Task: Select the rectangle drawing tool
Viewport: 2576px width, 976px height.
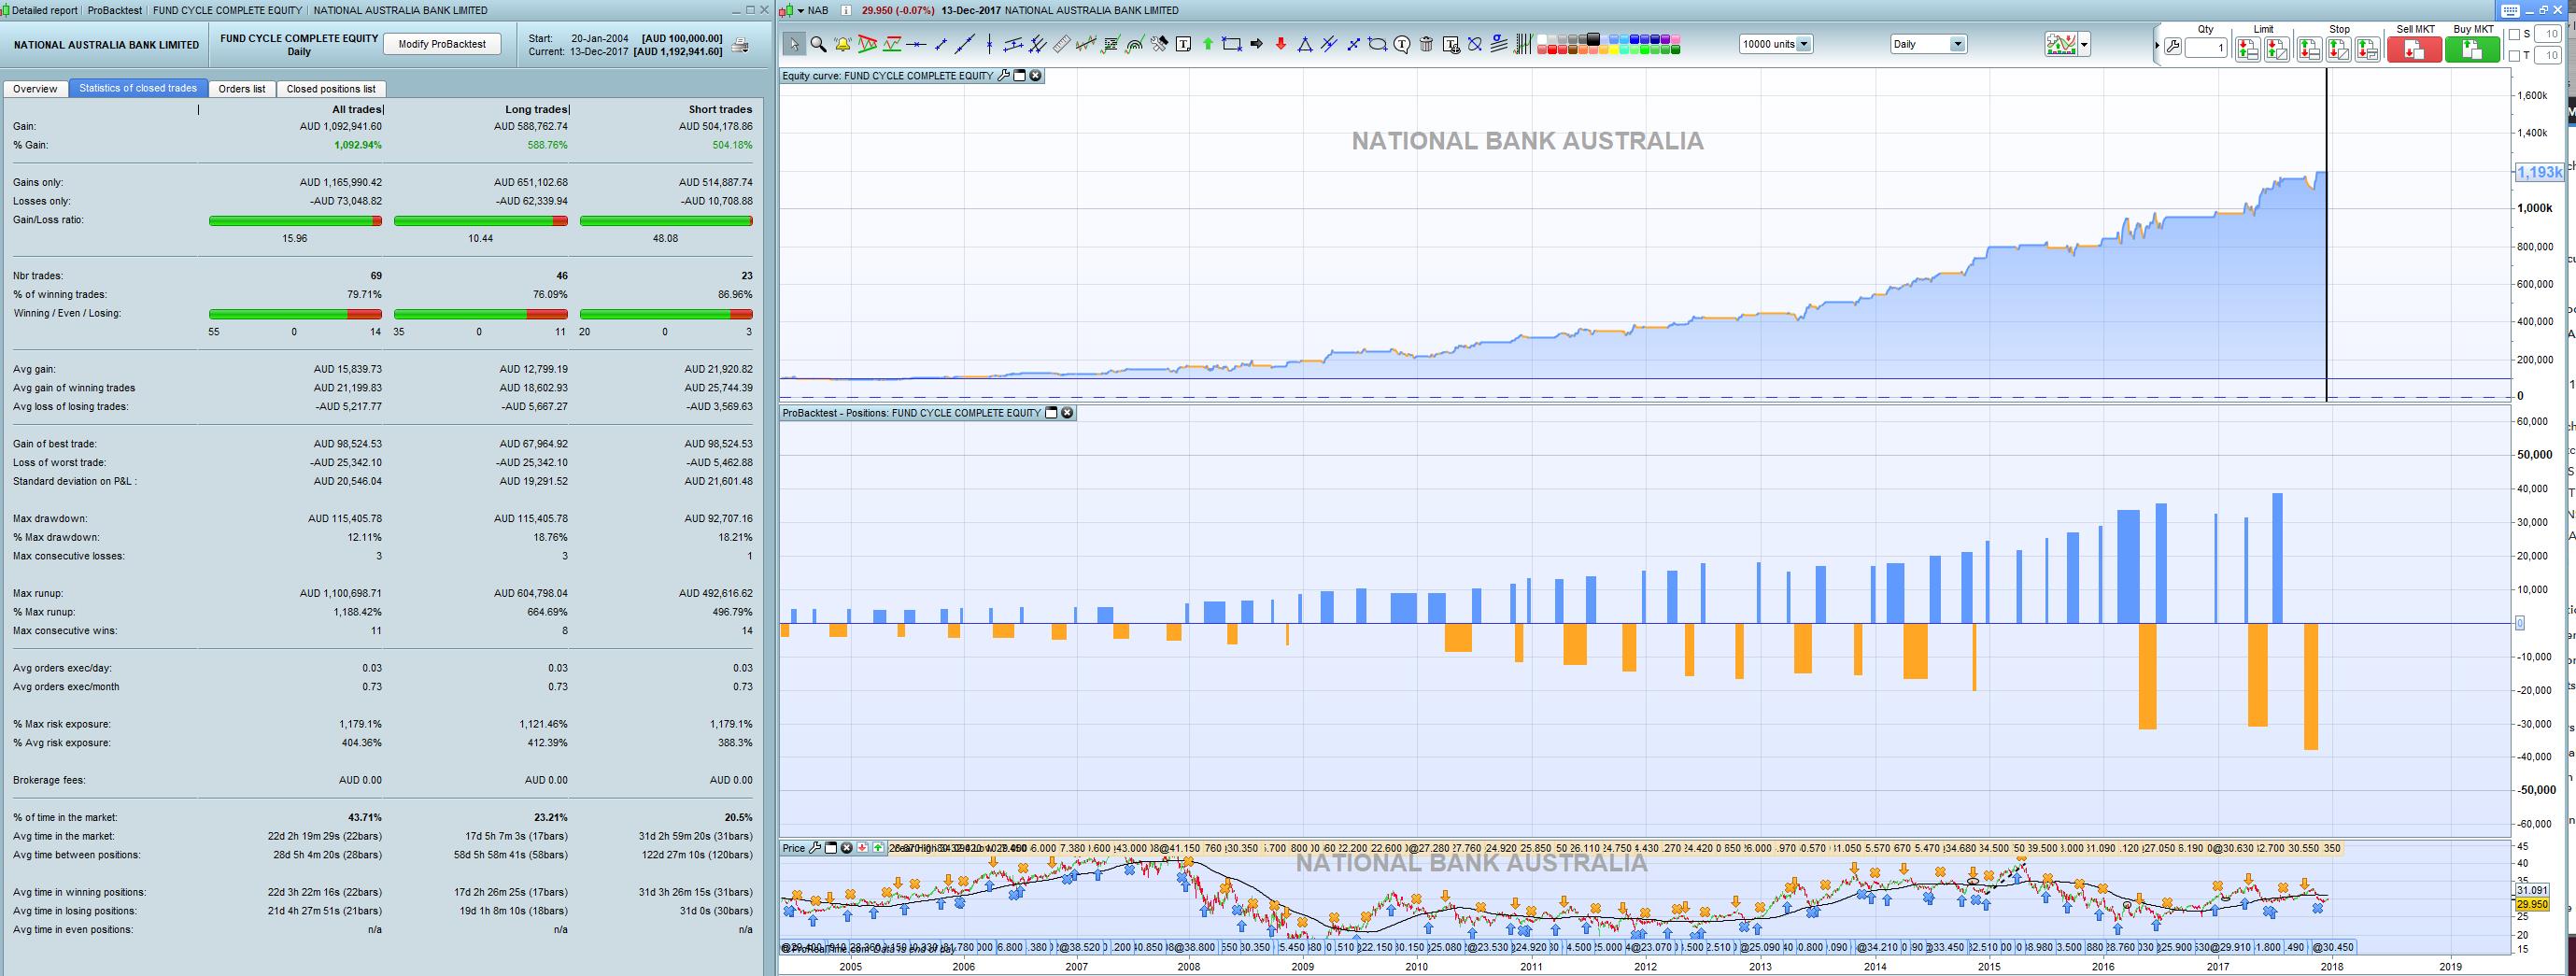Action: (1232, 44)
